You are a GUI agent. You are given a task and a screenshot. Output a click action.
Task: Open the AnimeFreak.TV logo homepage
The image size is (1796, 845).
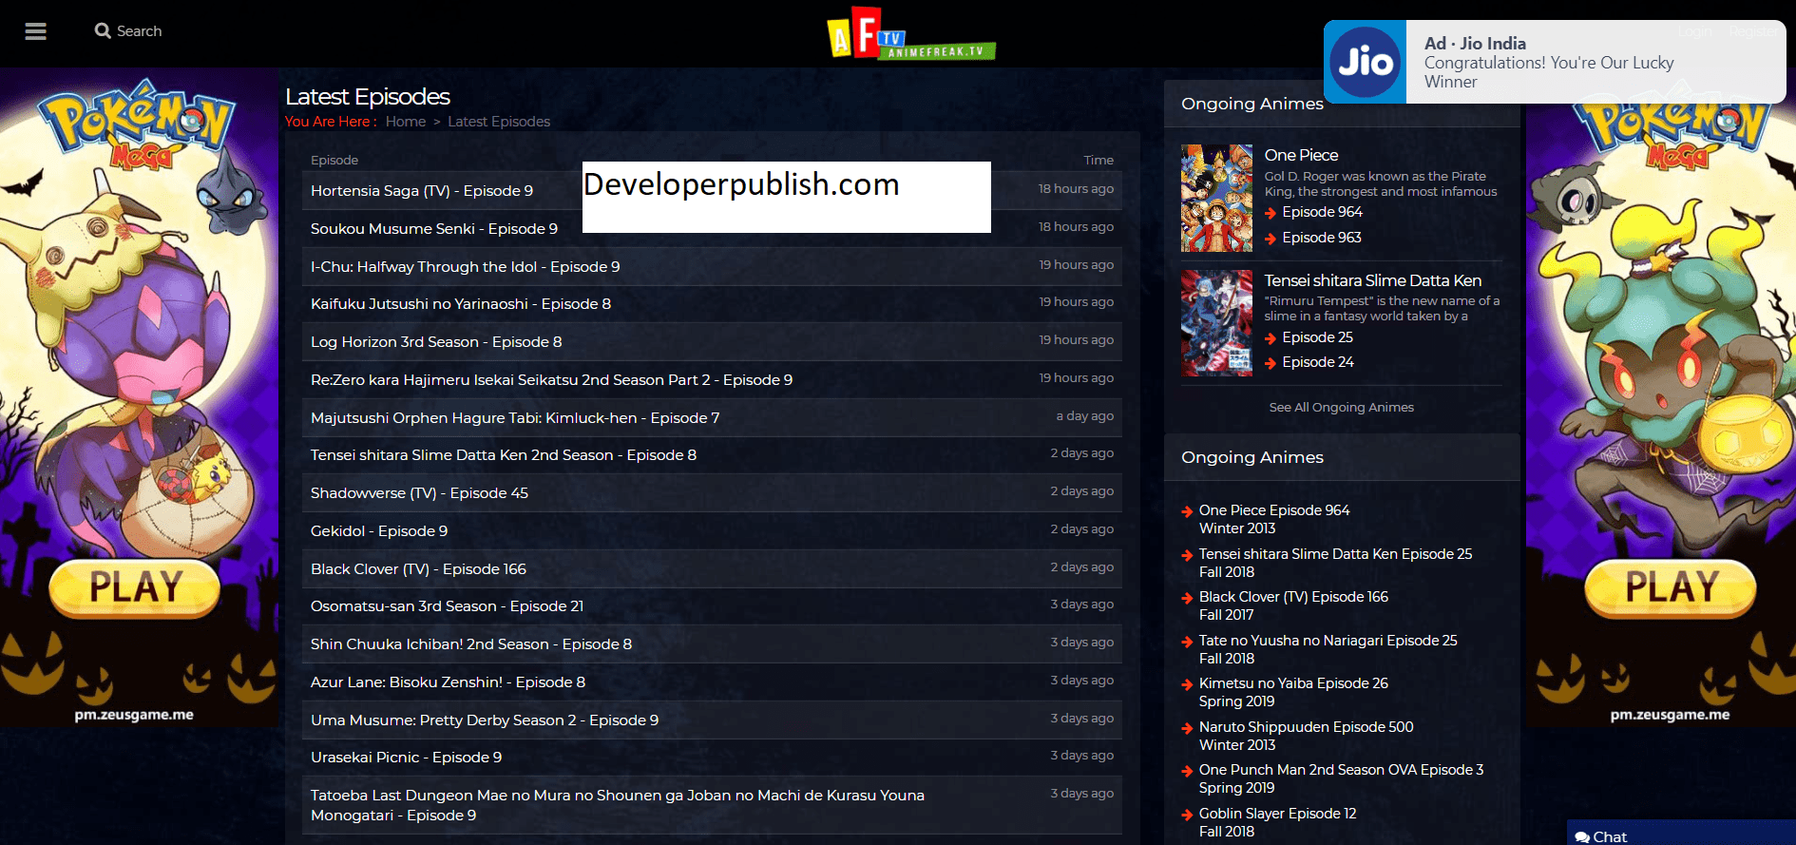[910, 33]
